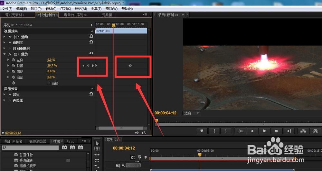Add or remove keyframe for 顶部

(88, 66)
